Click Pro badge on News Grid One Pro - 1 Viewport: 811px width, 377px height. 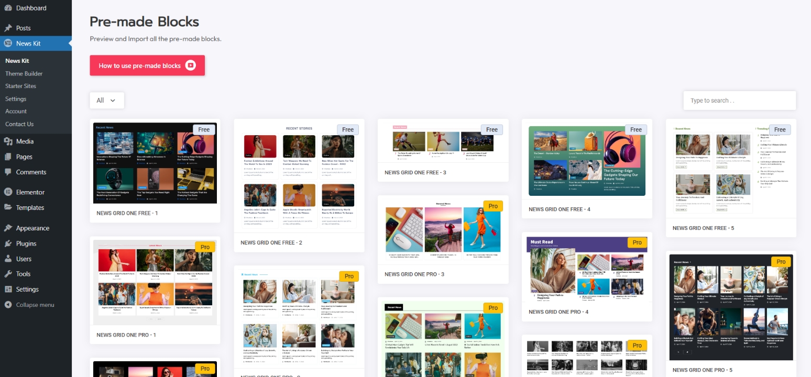click(x=205, y=247)
